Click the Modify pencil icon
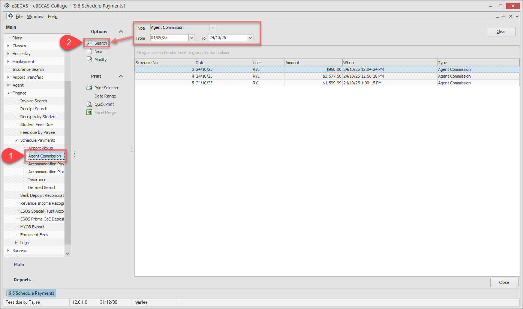Viewport: 523px width, 309px height. tap(89, 60)
